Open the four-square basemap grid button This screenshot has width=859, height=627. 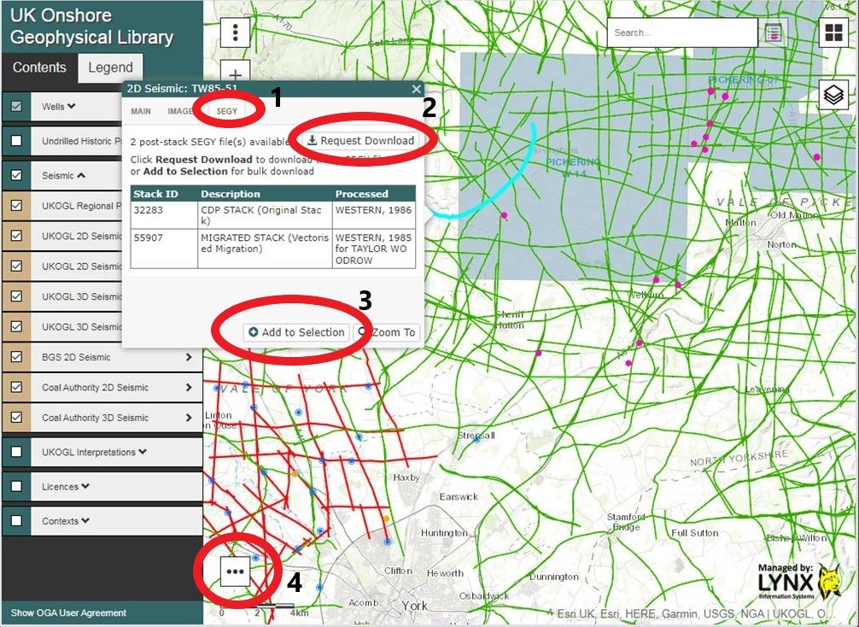[x=833, y=32]
